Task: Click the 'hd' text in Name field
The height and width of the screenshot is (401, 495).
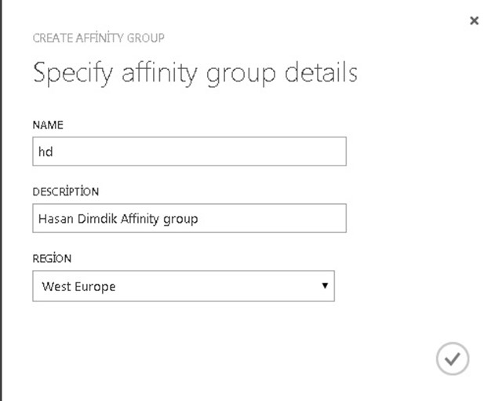Action: tap(45, 152)
